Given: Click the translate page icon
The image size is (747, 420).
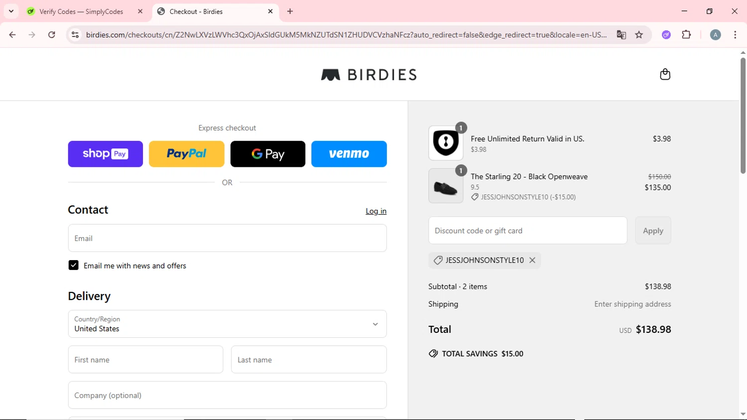Looking at the screenshot, I should tap(621, 35).
